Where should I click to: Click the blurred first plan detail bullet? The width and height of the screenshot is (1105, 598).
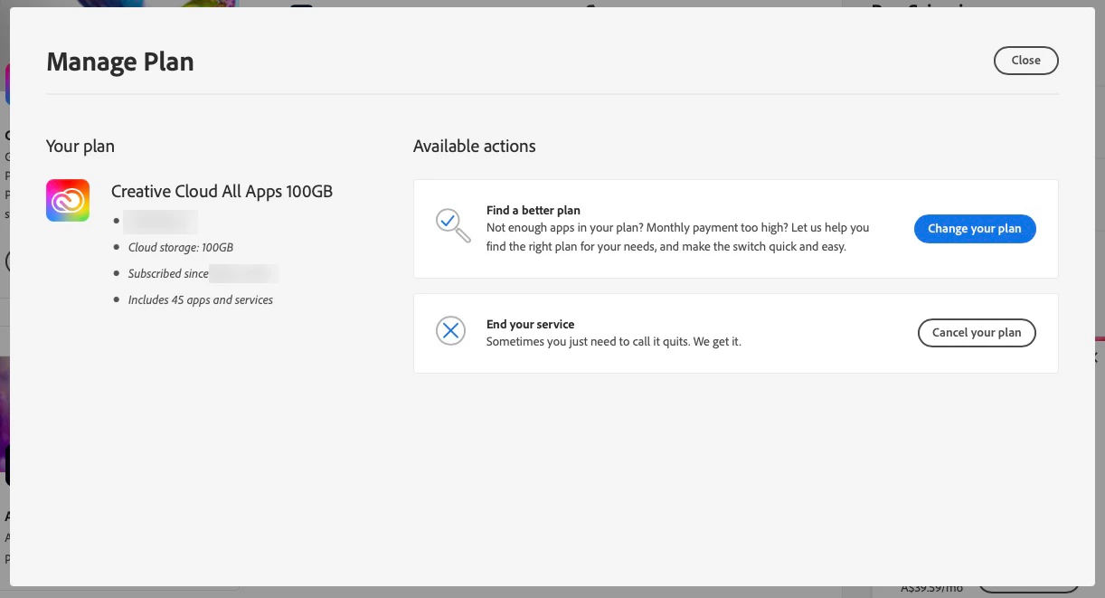pos(160,222)
